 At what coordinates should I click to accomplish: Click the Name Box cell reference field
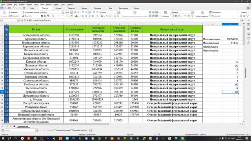tap(9, 20)
